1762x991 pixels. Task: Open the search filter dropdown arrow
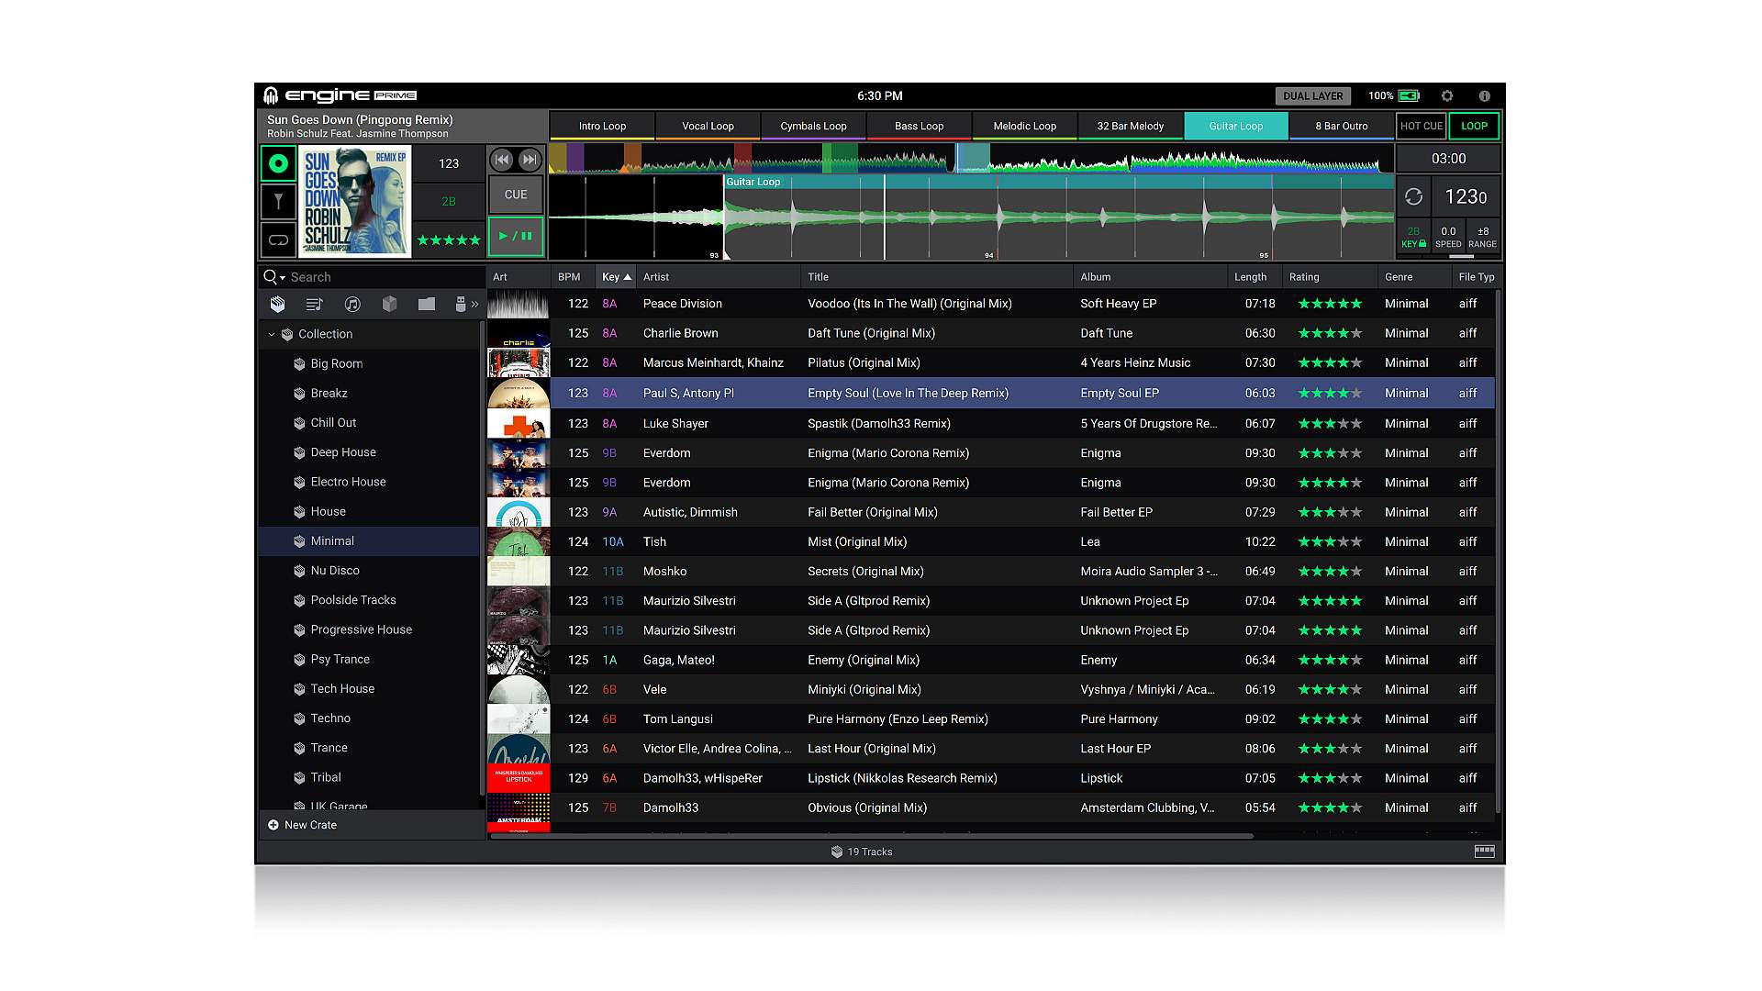pos(283,277)
